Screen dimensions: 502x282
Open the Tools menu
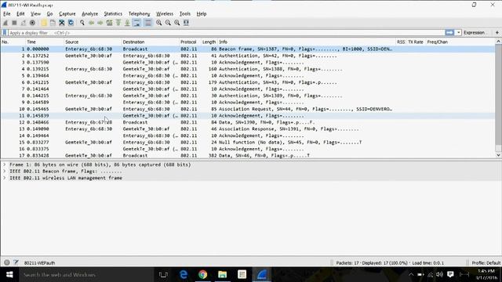(185, 14)
